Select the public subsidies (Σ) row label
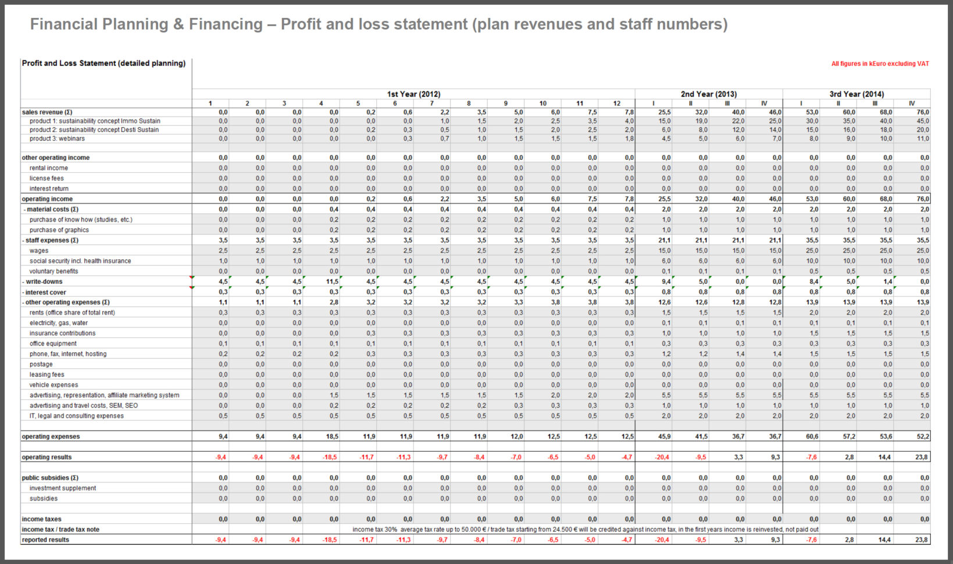The height and width of the screenshot is (564, 953). 51,477
